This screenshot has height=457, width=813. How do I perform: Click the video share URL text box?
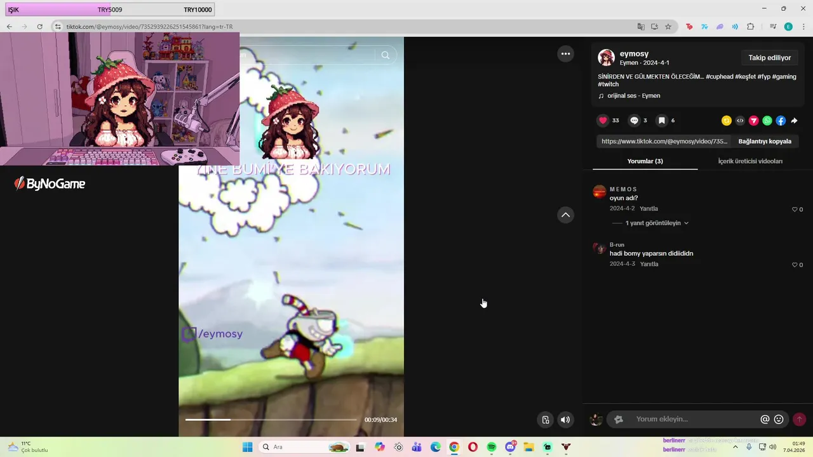click(664, 142)
